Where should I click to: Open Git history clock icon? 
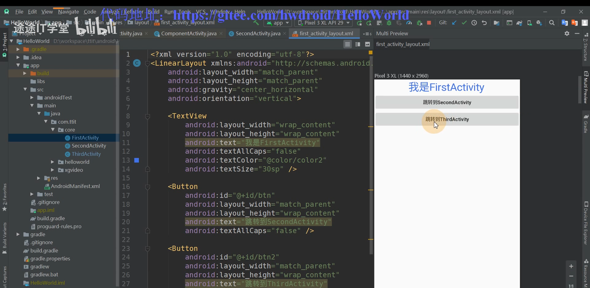coord(474,23)
